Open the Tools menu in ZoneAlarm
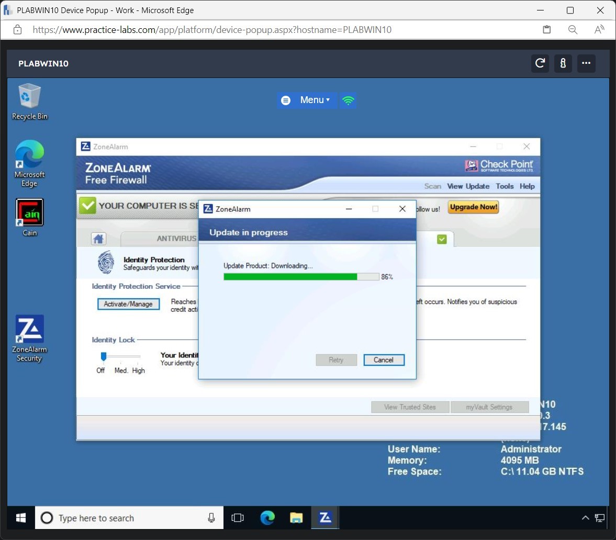This screenshot has height=540, width=616. [x=505, y=186]
